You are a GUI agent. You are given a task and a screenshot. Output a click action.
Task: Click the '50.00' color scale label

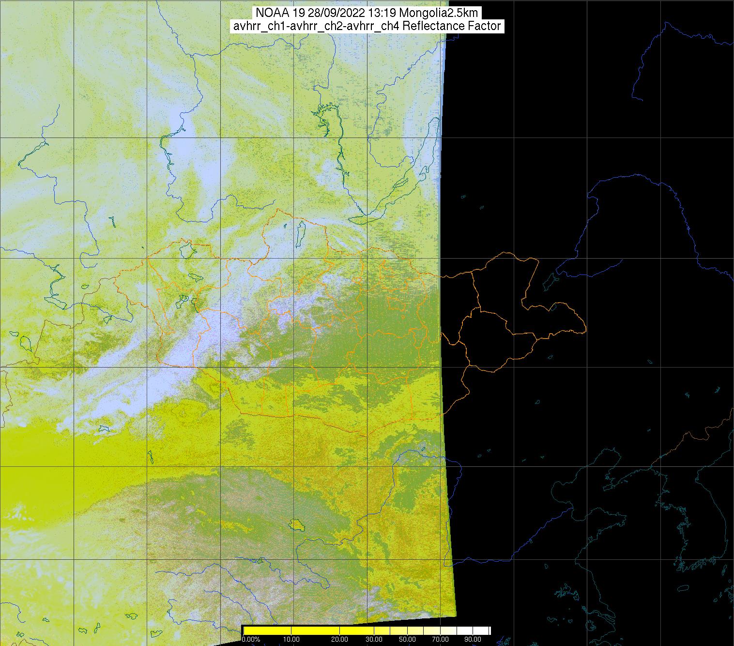click(408, 640)
